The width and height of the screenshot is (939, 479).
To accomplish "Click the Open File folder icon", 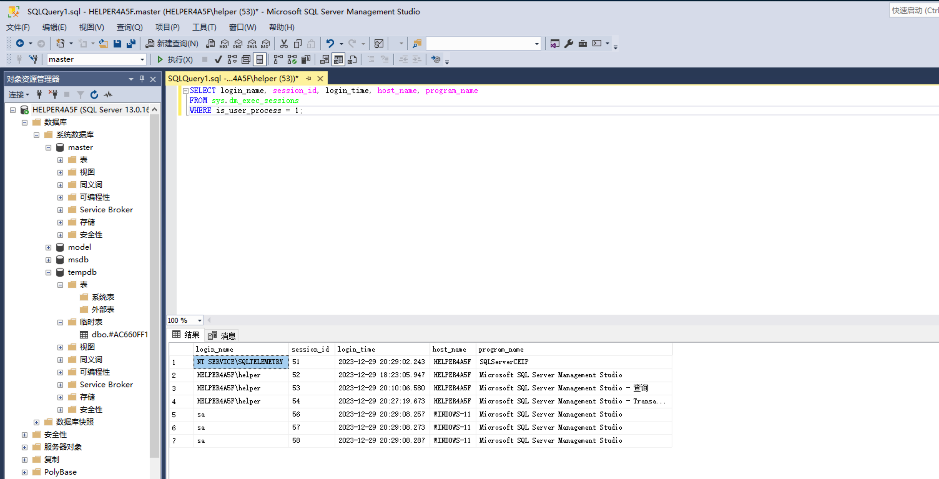I will [104, 44].
